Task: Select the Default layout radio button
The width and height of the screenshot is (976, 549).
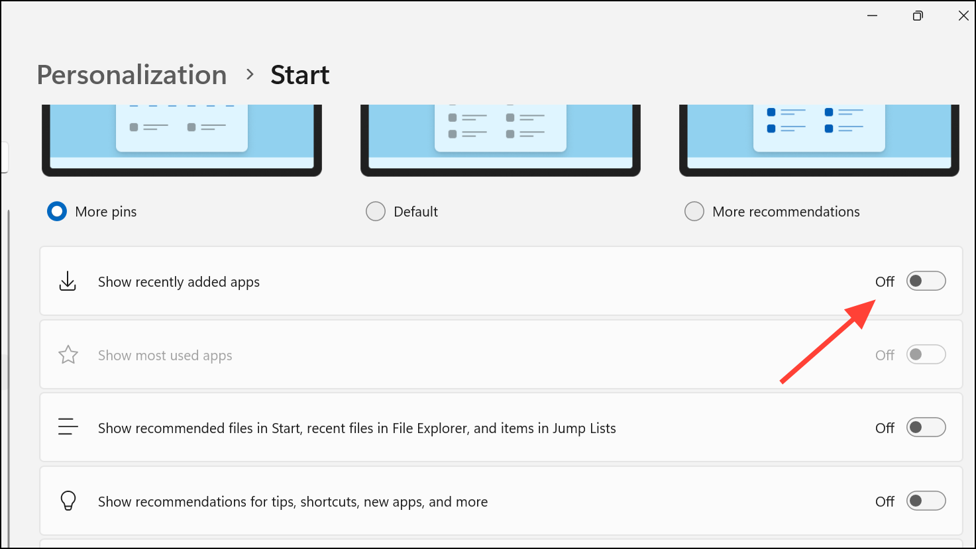Action: pyautogui.click(x=376, y=212)
